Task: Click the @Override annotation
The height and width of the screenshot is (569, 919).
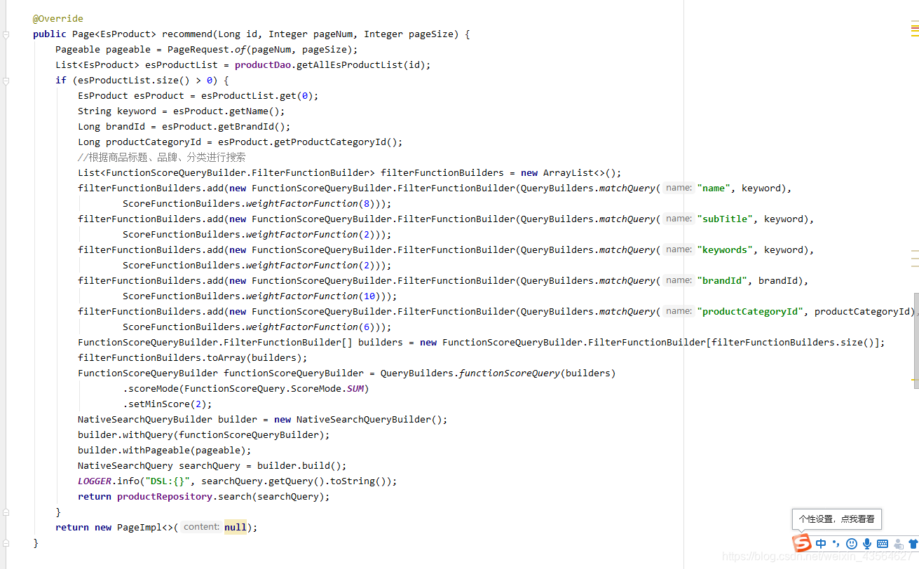Action: point(58,19)
